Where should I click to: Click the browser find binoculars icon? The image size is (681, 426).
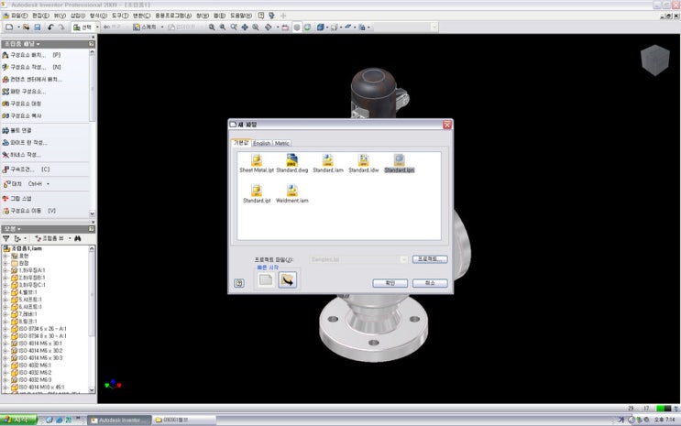click(x=77, y=238)
